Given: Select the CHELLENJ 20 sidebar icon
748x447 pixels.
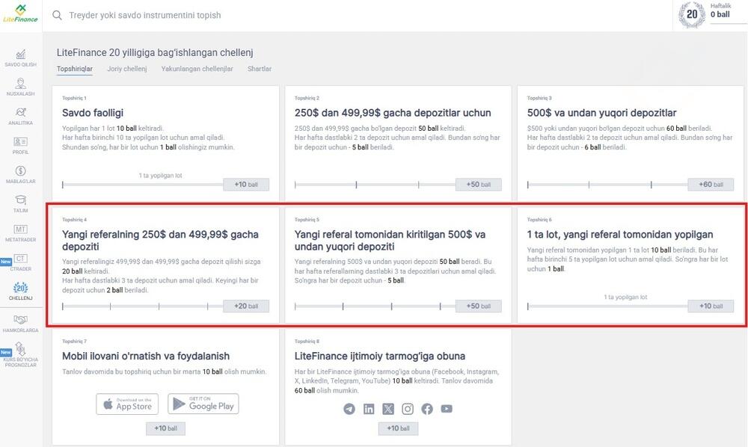Looking at the screenshot, I should (x=21, y=290).
